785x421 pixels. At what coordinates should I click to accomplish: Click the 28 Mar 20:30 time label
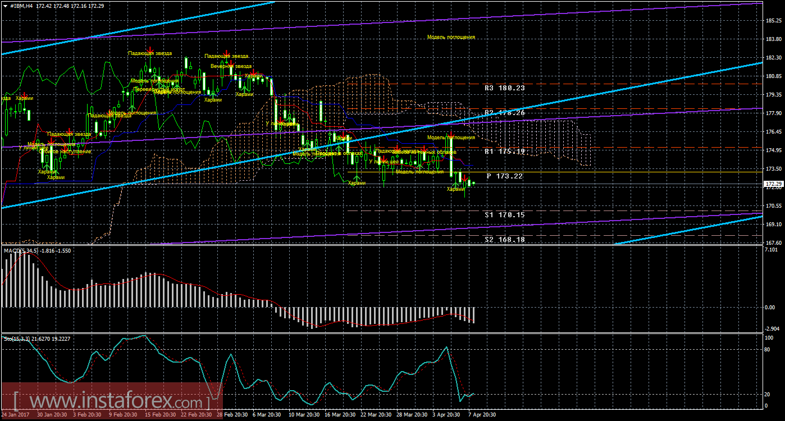click(x=412, y=415)
